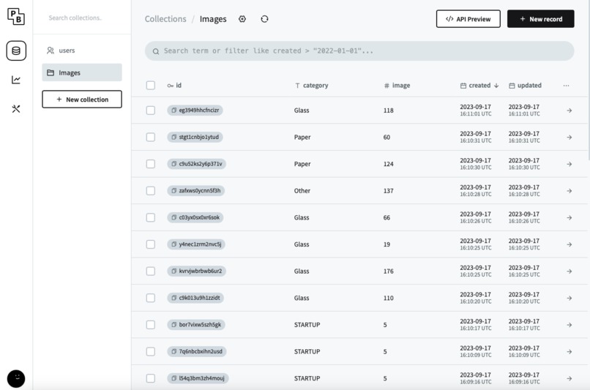Check the stgt1cnbjo1ytud row checkbox
Viewport: 590px width, 390px height.
point(151,137)
